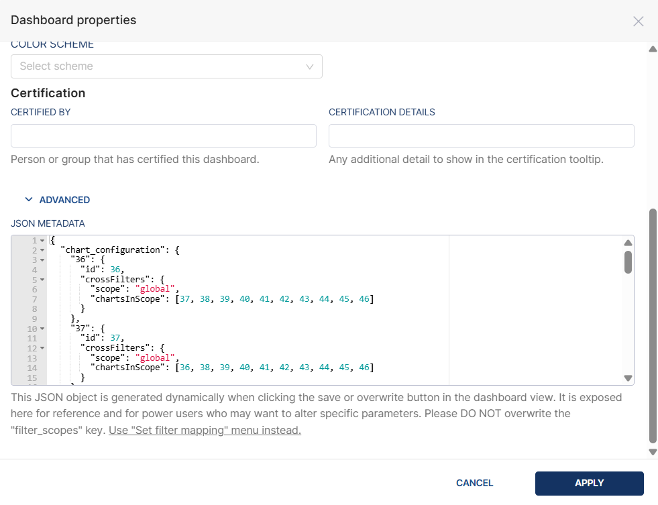Collapse the Advanced section
The height and width of the screenshot is (505, 658).
pos(57,200)
